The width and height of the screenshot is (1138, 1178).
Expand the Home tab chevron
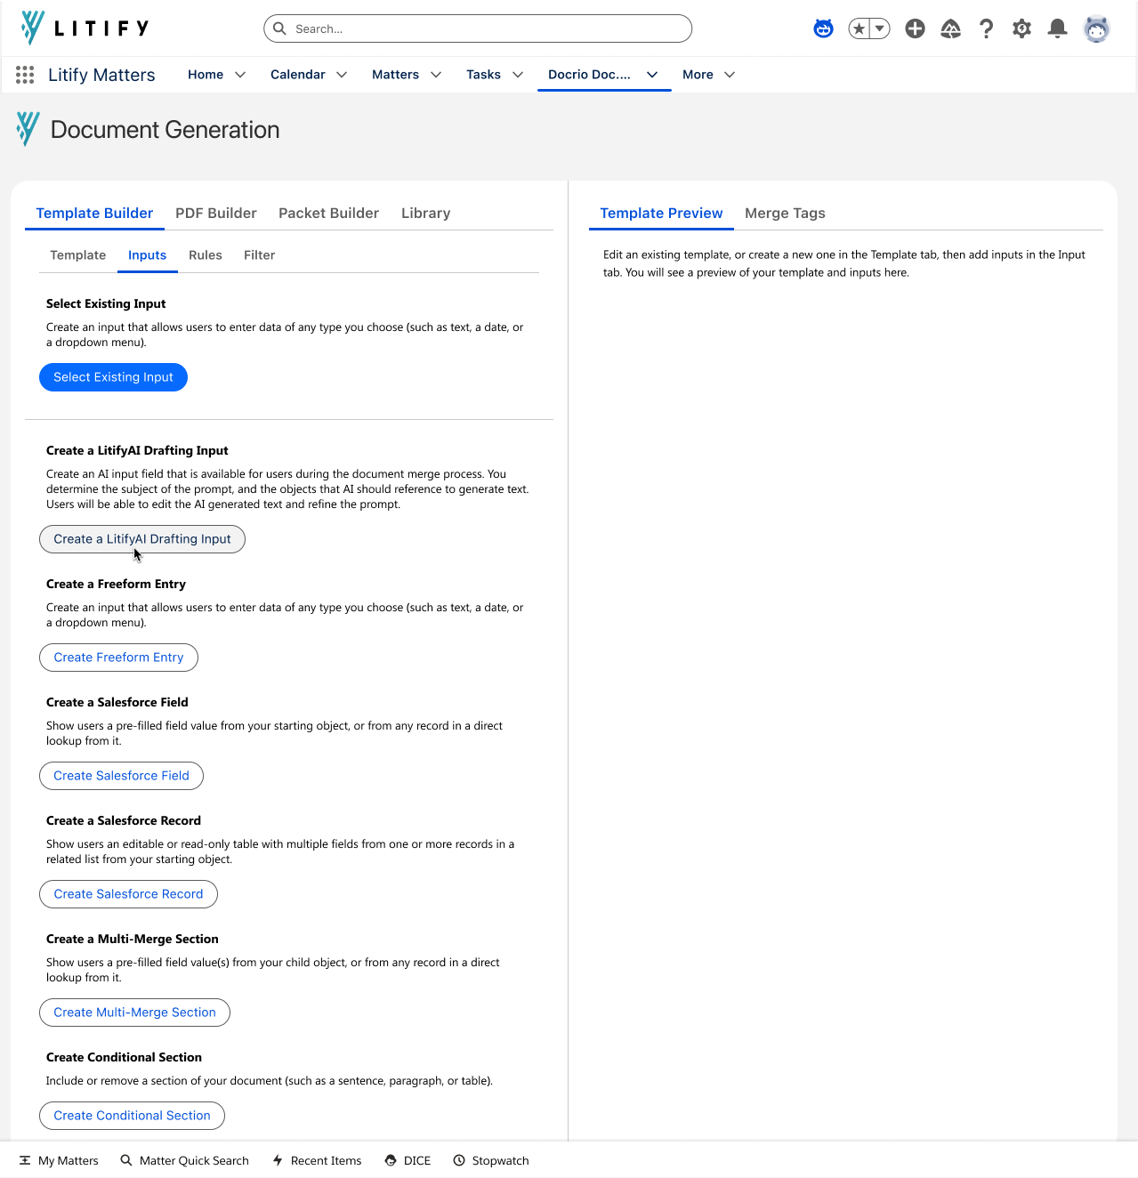pyautogui.click(x=240, y=75)
